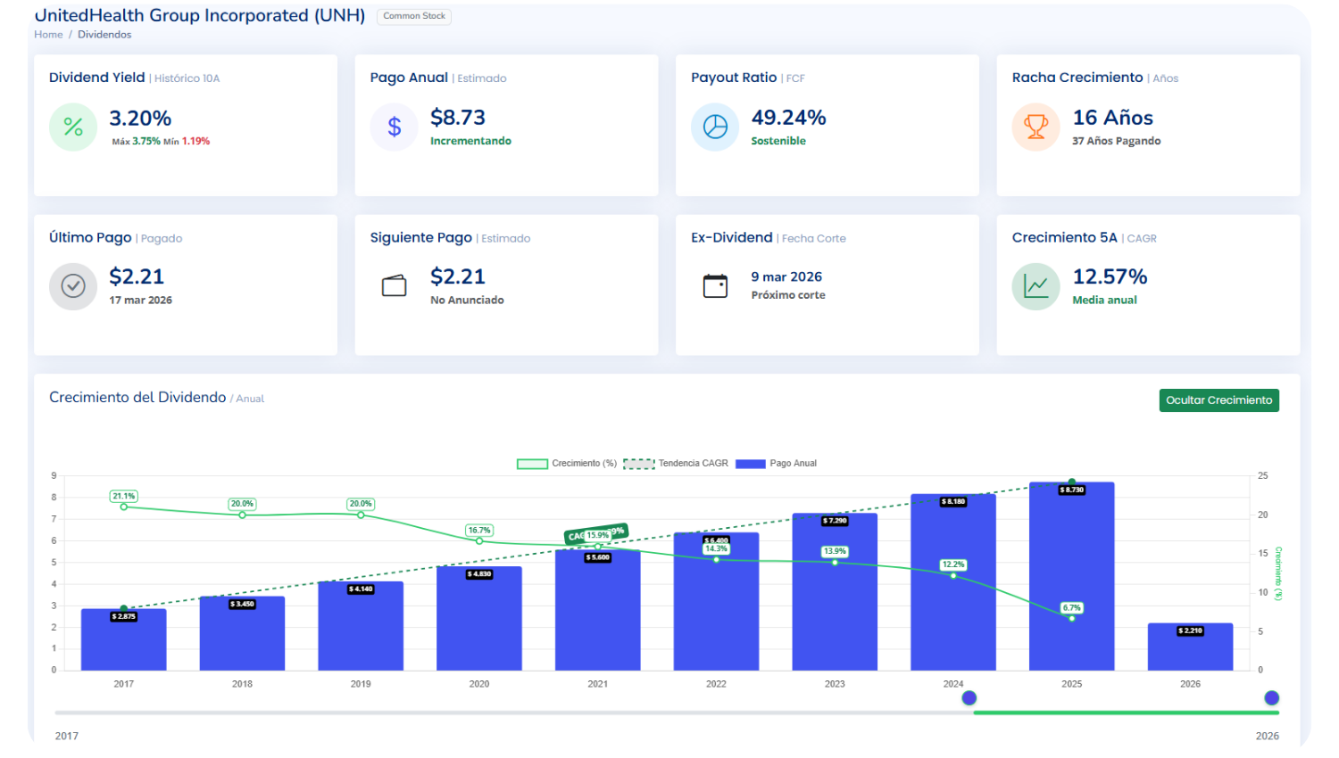Select the dollar icon in Pago Anual card
The width and height of the screenshot is (1339, 758).
click(x=394, y=127)
